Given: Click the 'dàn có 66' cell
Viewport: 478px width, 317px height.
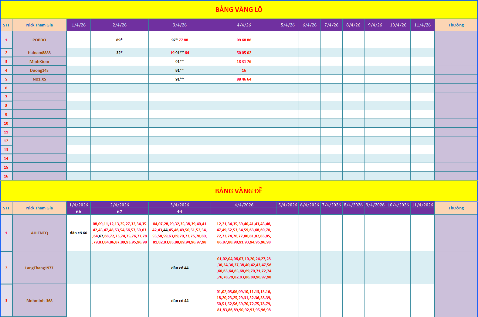Looking at the screenshot, I should coord(79,233).
